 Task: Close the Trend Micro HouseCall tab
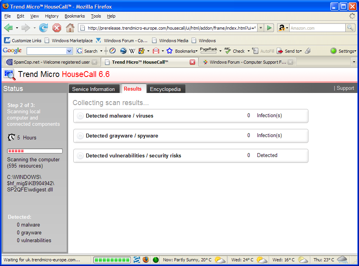[192, 62]
